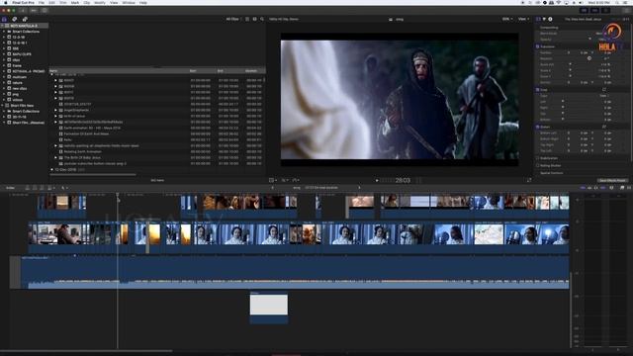Click the Import Media toolbar button

coord(23,11)
